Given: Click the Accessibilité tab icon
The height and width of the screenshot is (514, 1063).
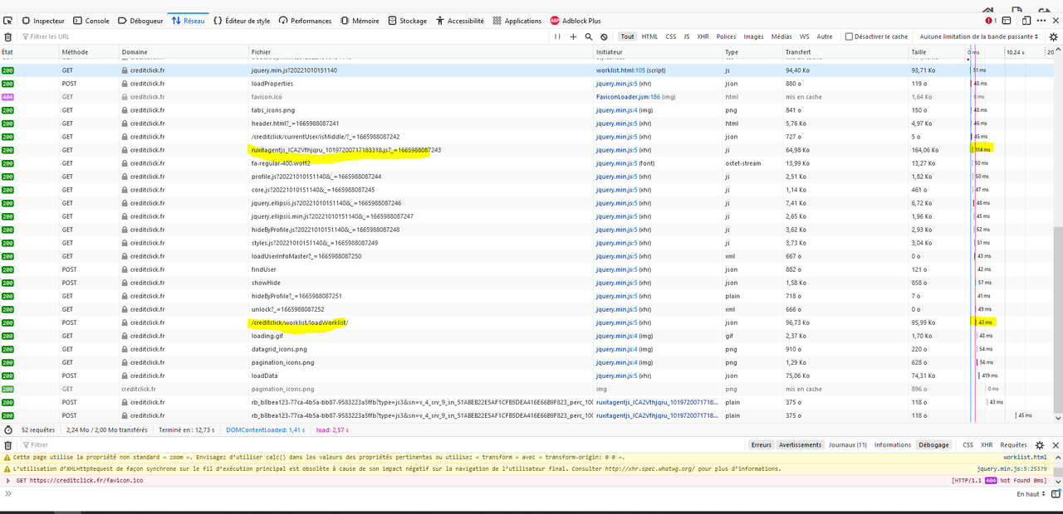Looking at the screenshot, I should point(440,21).
